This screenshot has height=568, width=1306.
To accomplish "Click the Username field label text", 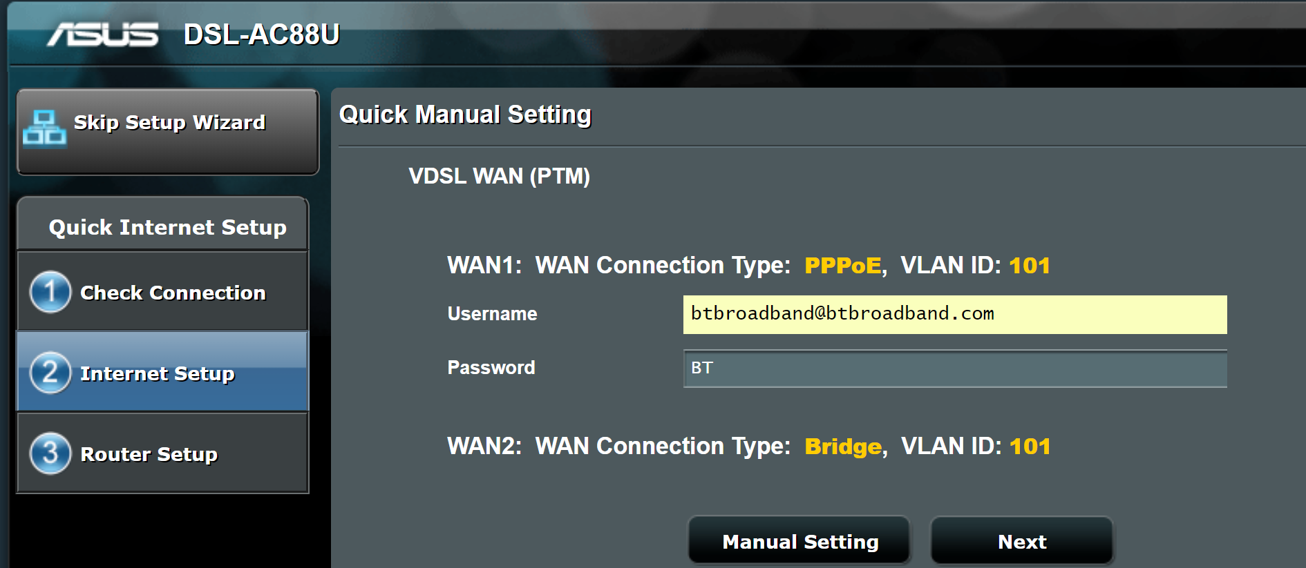I will pyautogui.click(x=492, y=314).
